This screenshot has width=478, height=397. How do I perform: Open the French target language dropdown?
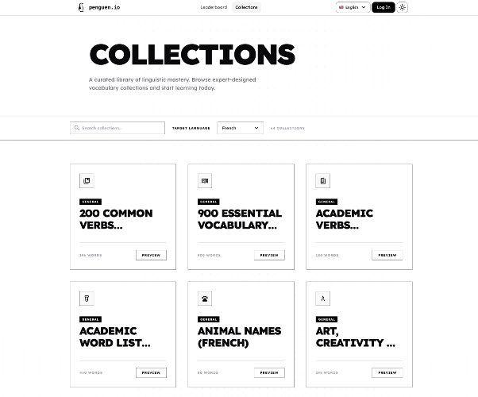pos(240,128)
